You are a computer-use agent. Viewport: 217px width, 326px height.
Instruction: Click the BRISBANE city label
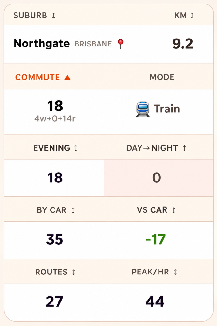pyautogui.click(x=93, y=44)
